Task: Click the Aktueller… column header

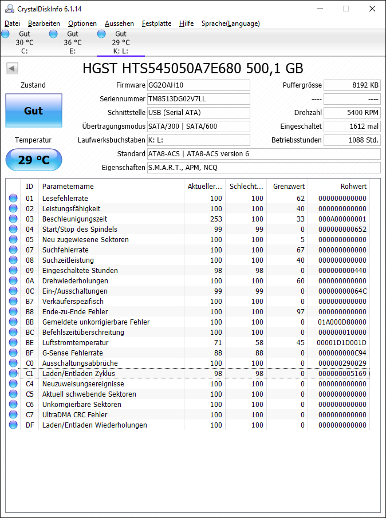Action: click(x=204, y=187)
